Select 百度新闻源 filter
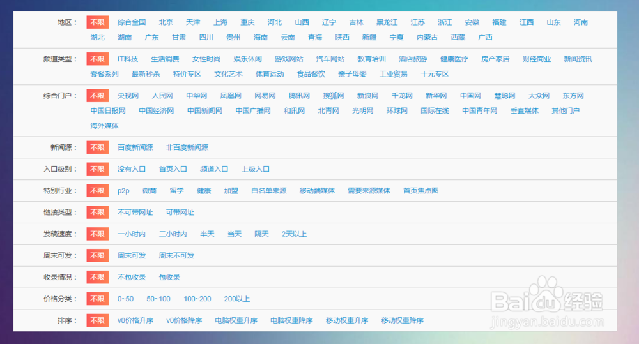Image resolution: width=639 pixels, height=344 pixels. [x=135, y=147]
